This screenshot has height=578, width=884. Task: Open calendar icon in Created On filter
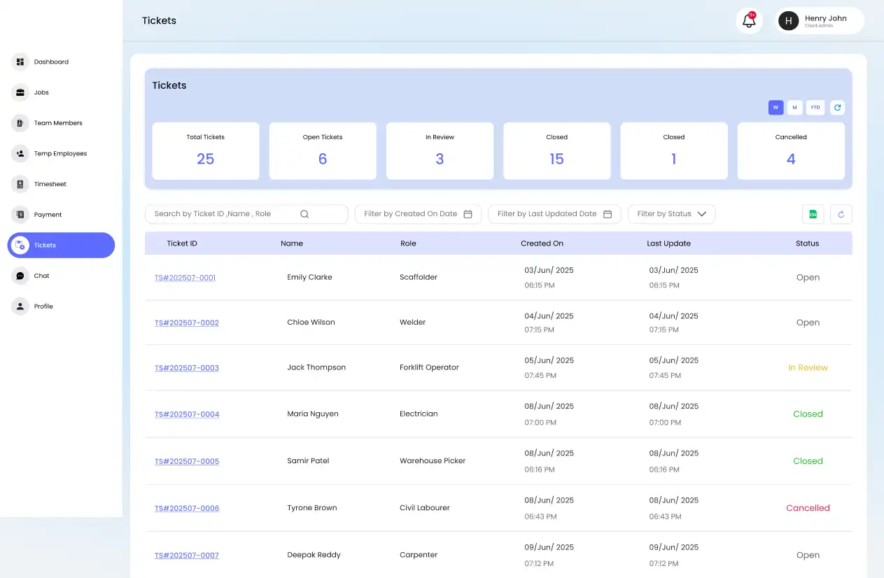tap(468, 214)
